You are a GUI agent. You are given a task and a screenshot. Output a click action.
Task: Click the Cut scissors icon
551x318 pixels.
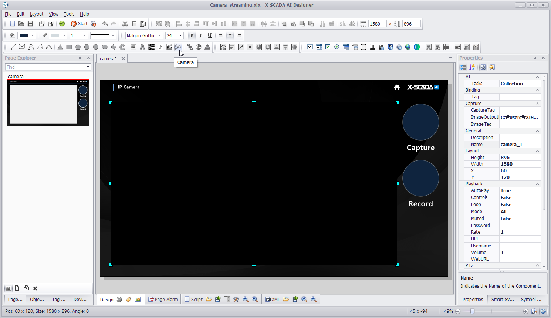point(125,24)
